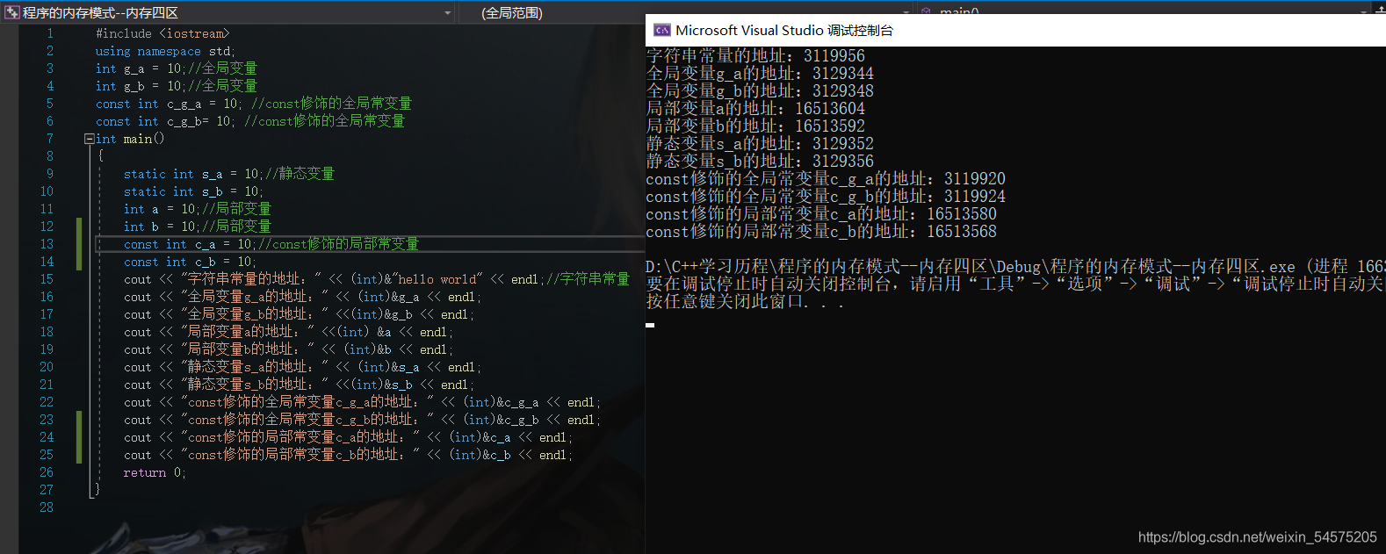The width and height of the screenshot is (1386, 554).
Task: Collapse the int main() code block
Action: [89, 139]
